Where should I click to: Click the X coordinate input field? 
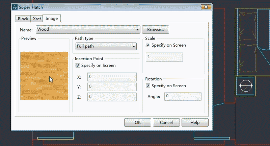click(x=112, y=77)
